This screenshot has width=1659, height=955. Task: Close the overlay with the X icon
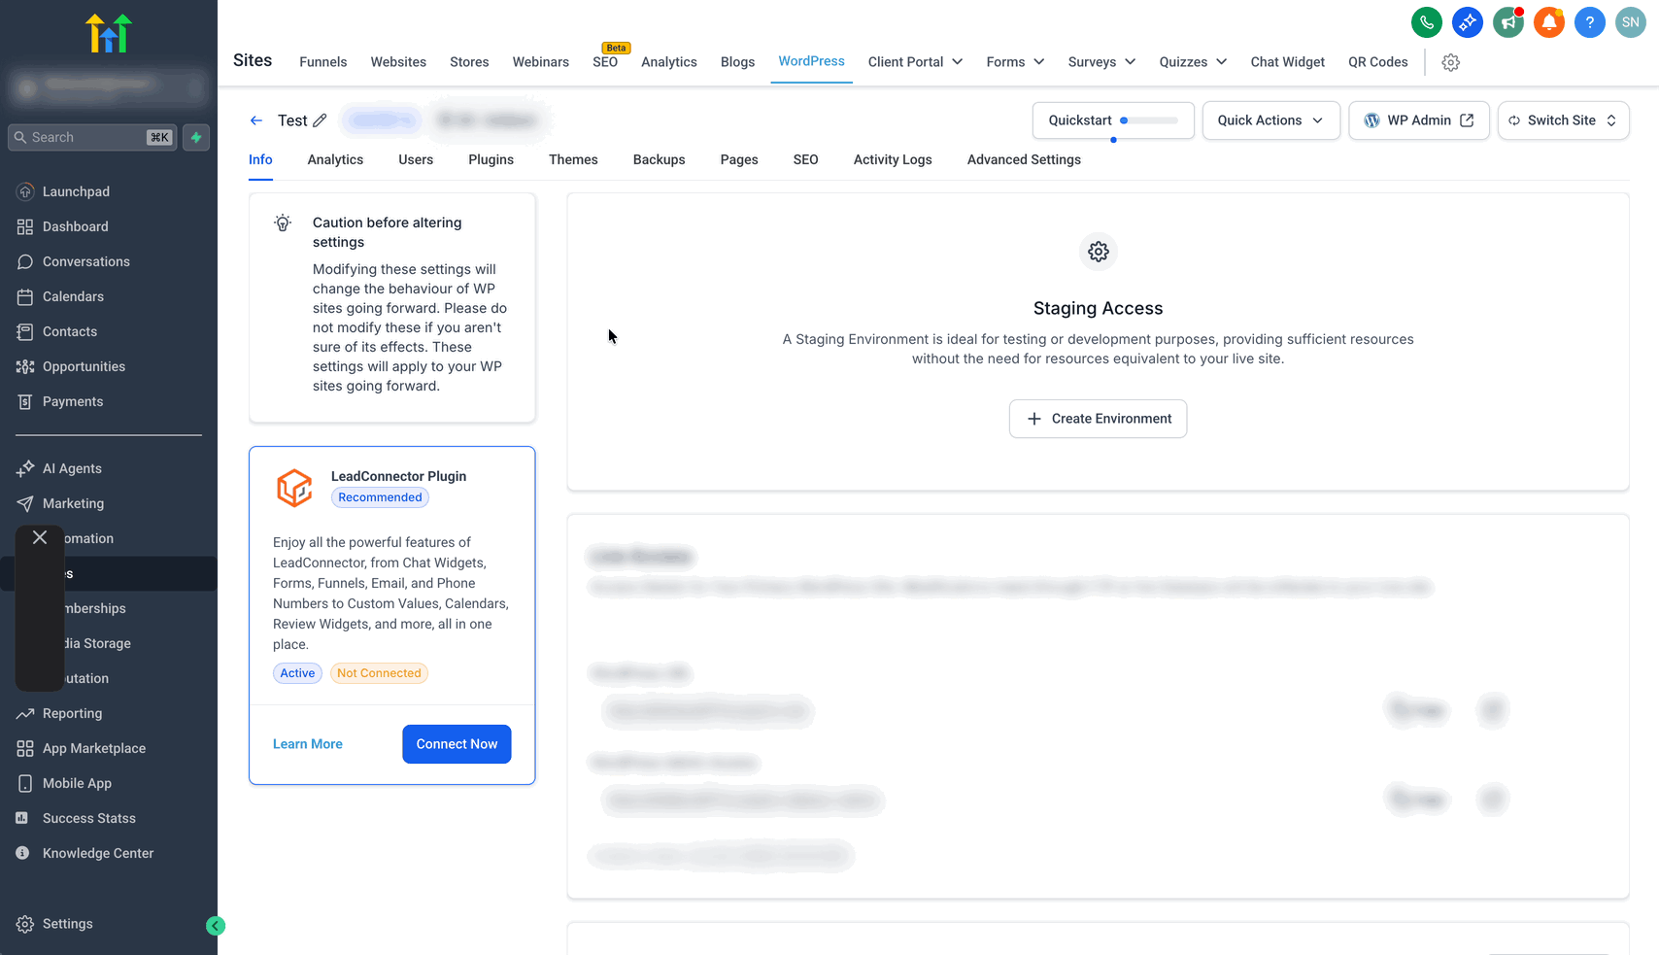(40, 537)
